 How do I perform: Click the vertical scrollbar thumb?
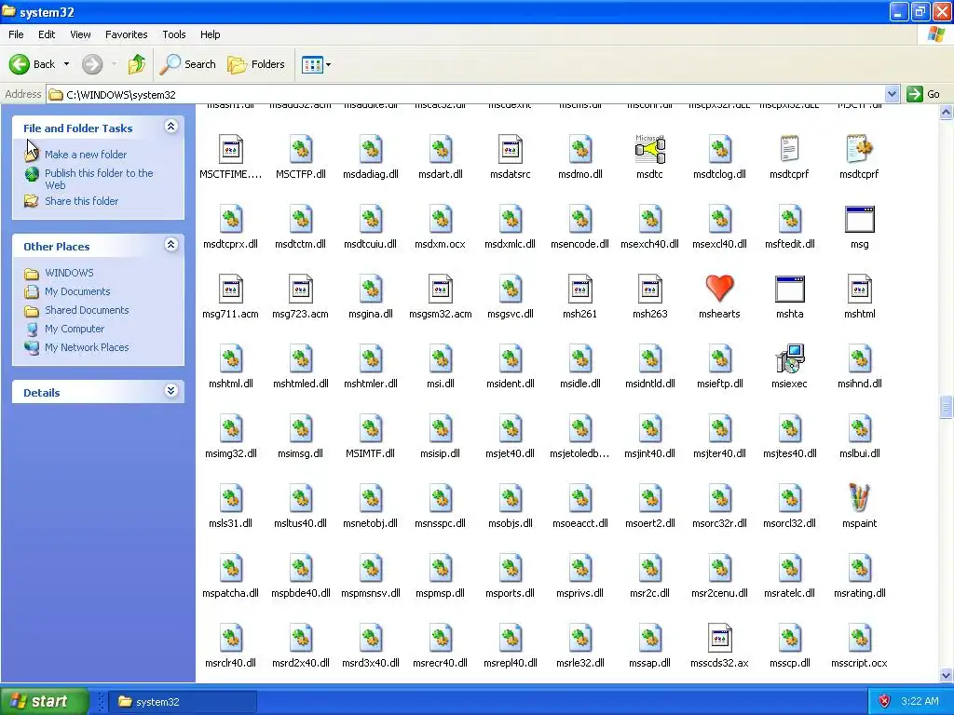(947, 407)
